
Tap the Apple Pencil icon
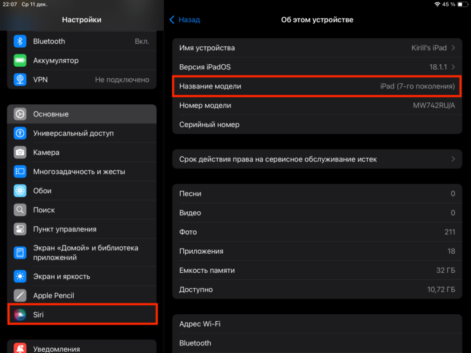pyautogui.click(x=20, y=296)
